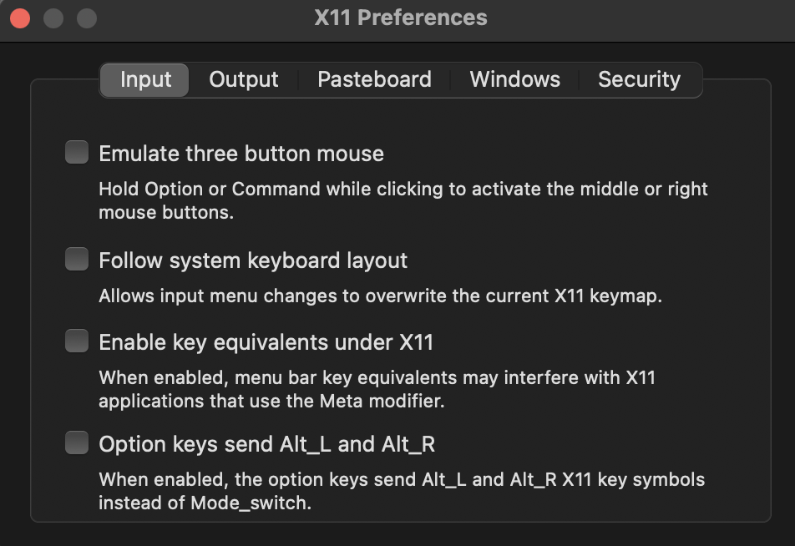The image size is (795, 546).
Task: Toggle the X11 key equivalents setting
Action: click(76, 340)
